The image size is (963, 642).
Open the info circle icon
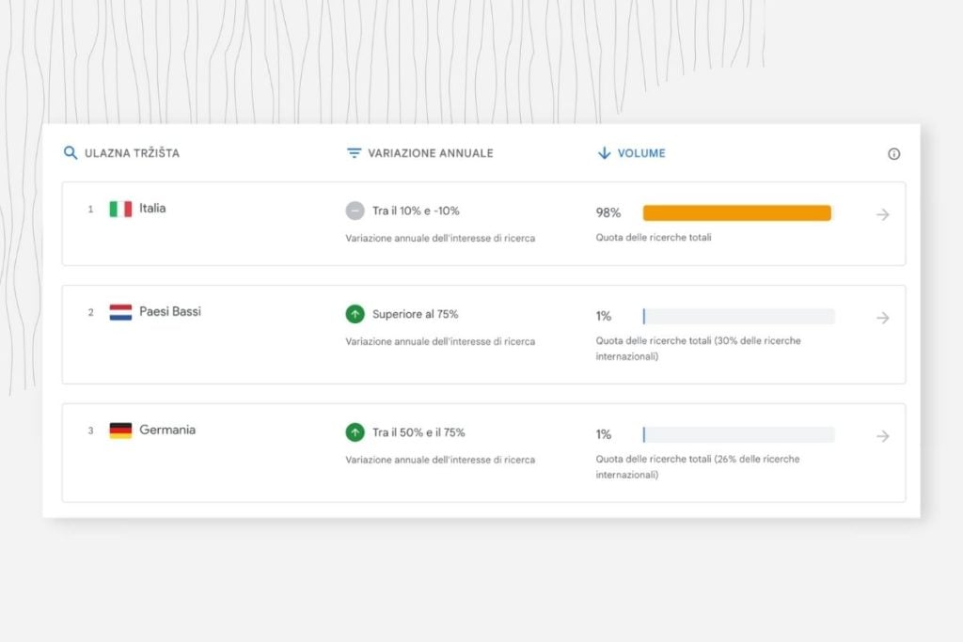pos(894,154)
